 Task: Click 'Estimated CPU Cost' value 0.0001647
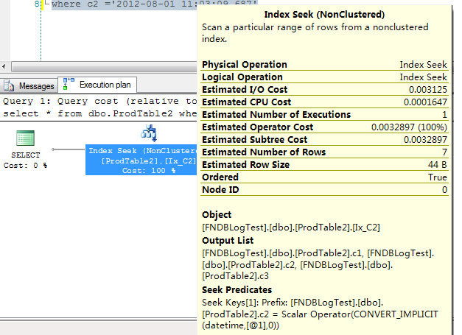tap(425, 102)
